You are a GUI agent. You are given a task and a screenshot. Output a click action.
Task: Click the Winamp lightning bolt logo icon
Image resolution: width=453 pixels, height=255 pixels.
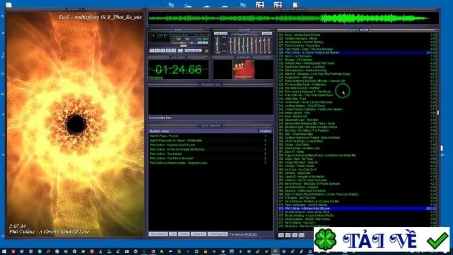pos(206,51)
